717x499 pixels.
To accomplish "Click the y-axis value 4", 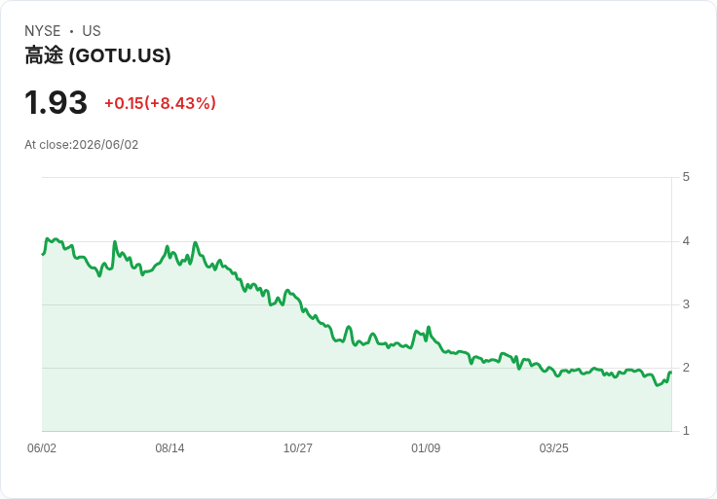I will point(686,241).
